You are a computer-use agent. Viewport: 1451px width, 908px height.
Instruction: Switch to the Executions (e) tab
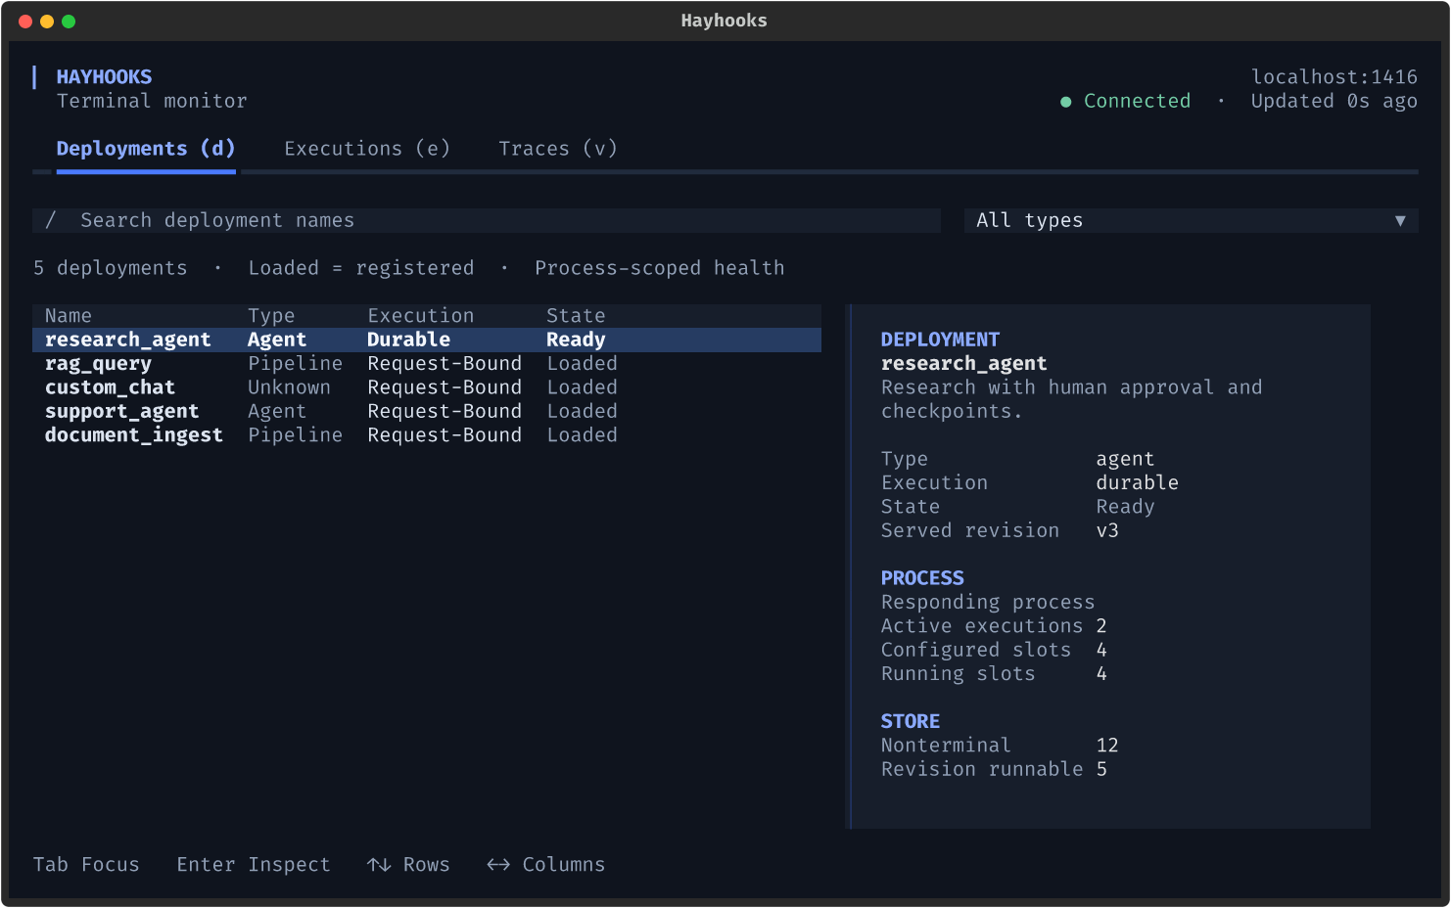pyautogui.click(x=367, y=149)
